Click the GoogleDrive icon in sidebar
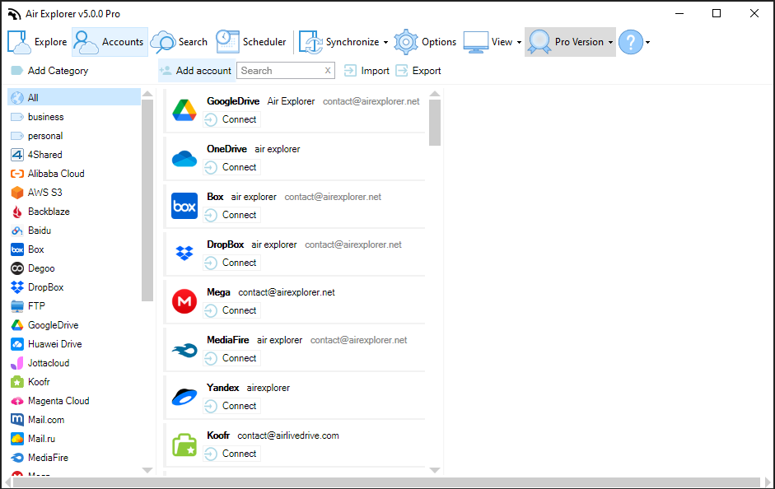The height and width of the screenshot is (489, 775). pos(17,325)
